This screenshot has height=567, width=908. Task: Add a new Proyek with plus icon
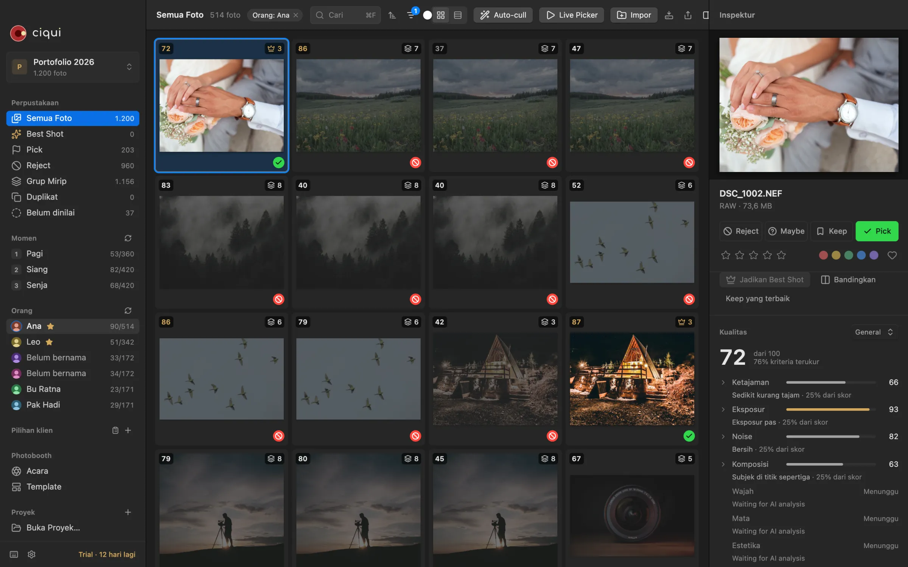coord(128,512)
